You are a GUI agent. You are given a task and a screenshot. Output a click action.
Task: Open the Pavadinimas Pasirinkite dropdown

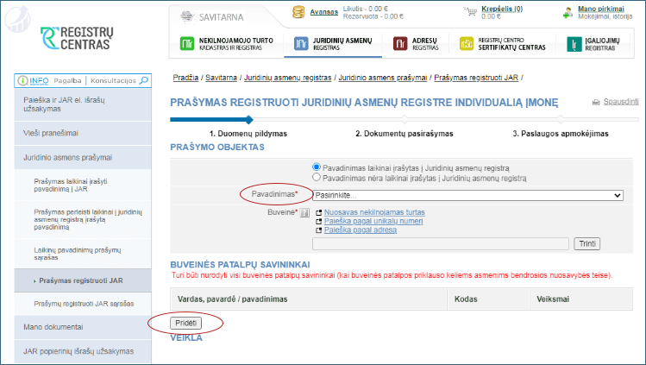467,195
